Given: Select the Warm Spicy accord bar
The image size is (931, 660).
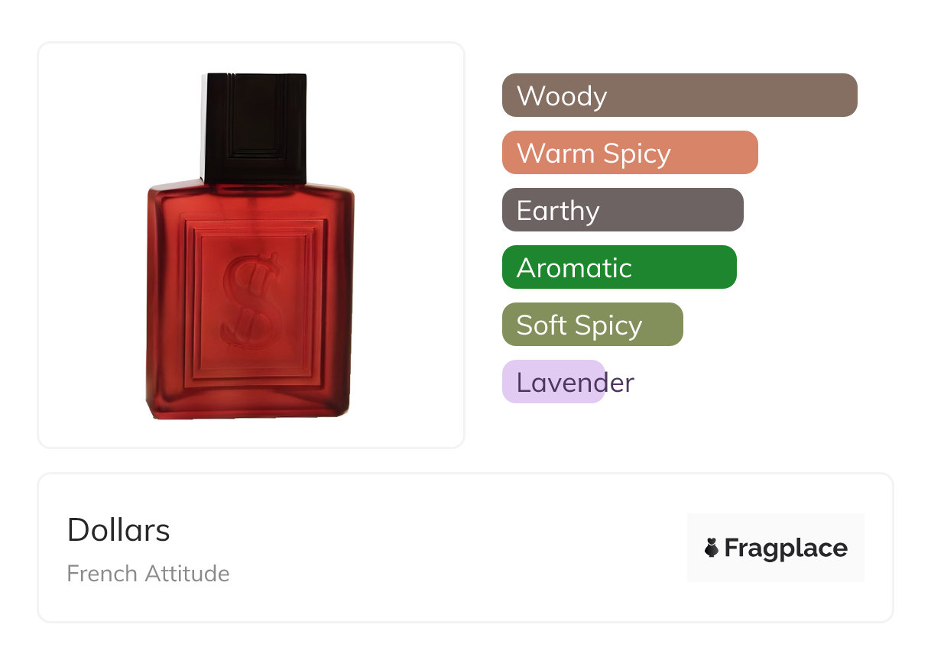Looking at the screenshot, I should (630, 153).
